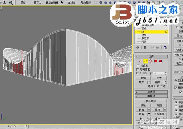Toggle the 使用 checkbox in the right panel
Viewport: 183px width, 129px height.
point(176,106)
